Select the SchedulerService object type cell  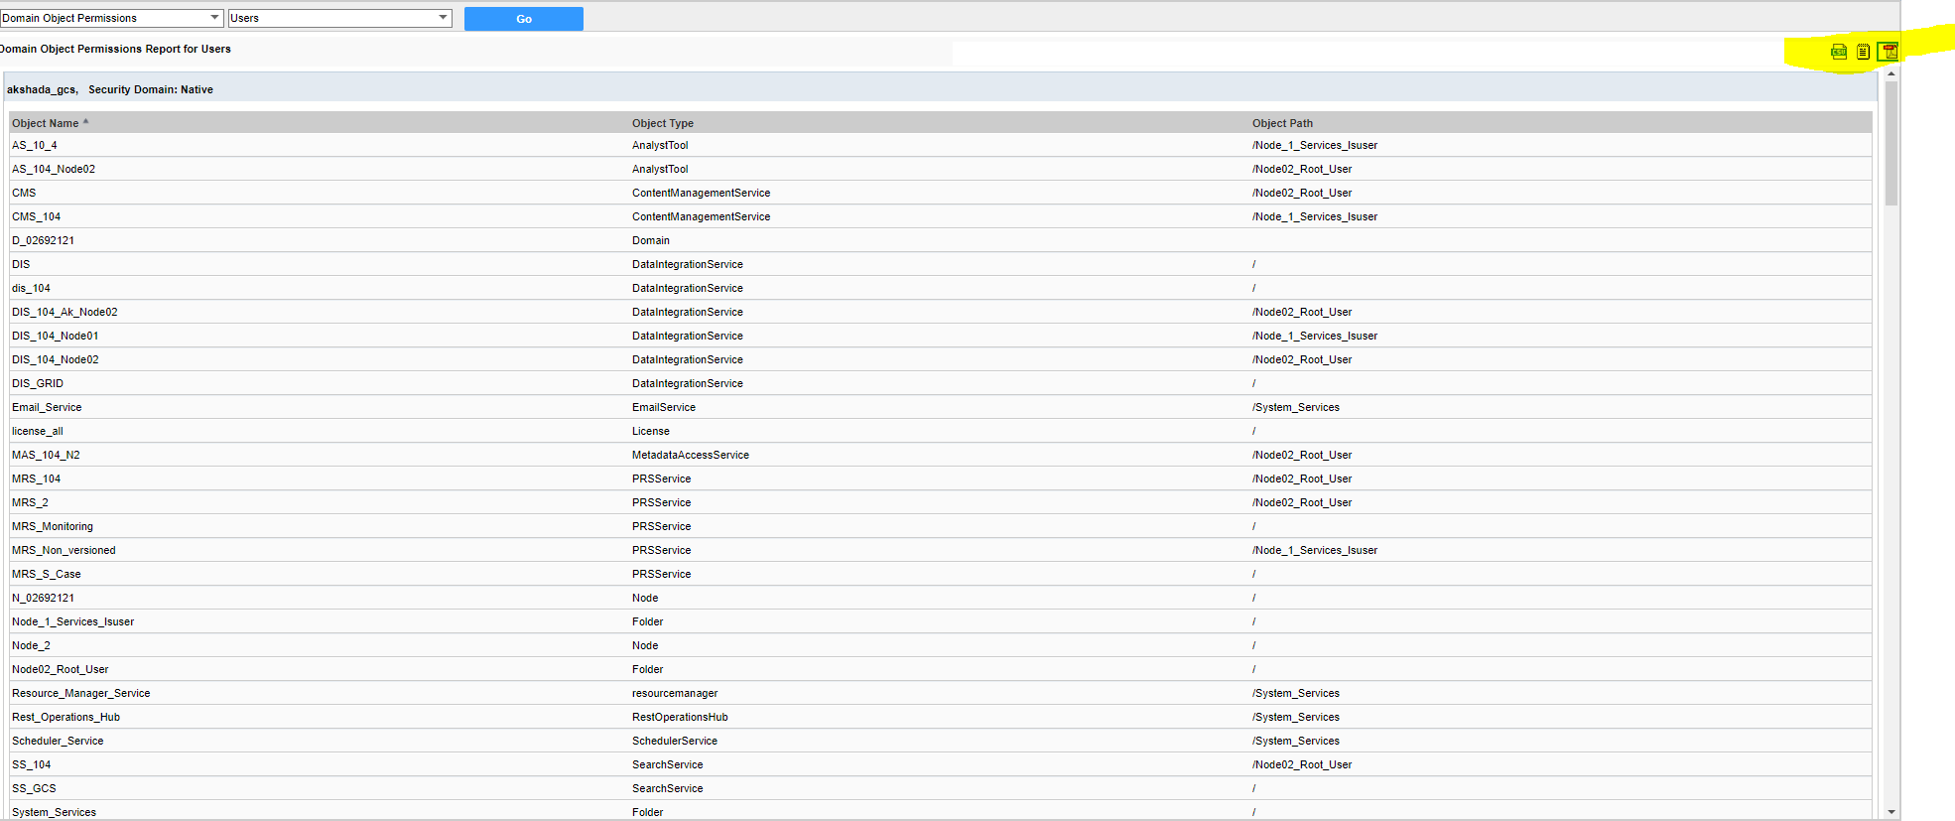point(675,741)
